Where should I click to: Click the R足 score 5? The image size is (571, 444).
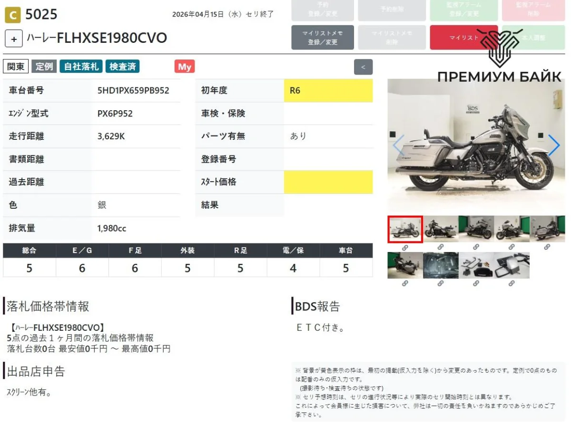(x=240, y=269)
